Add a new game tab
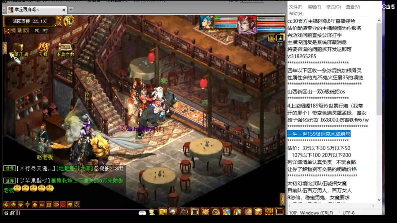 pos(71,10)
